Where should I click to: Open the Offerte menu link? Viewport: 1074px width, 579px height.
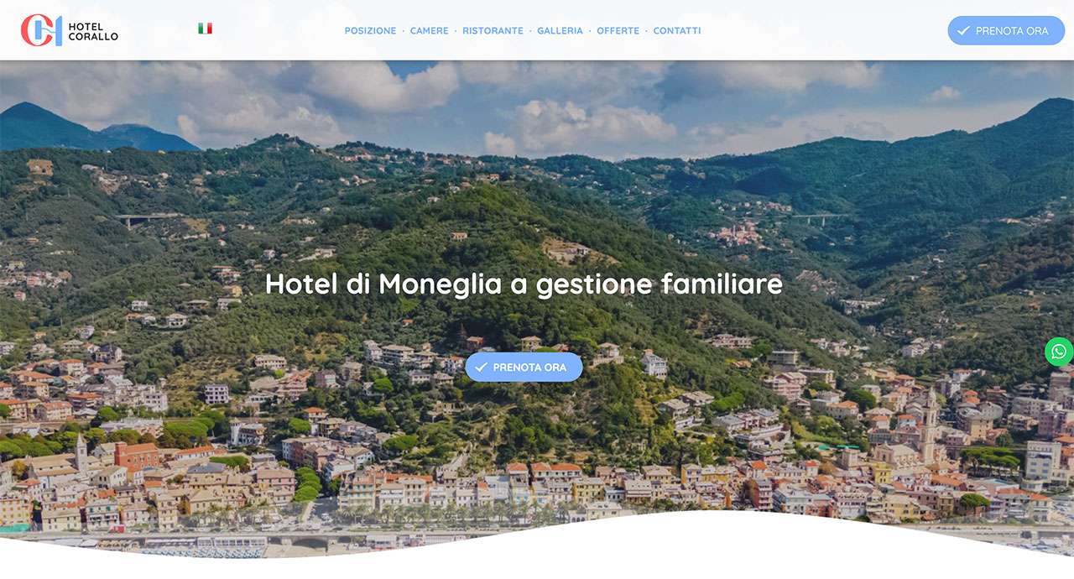tap(618, 30)
